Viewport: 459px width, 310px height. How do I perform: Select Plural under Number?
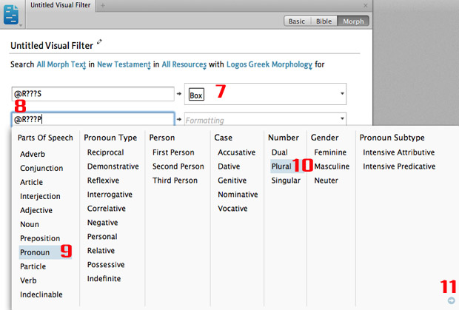click(281, 166)
